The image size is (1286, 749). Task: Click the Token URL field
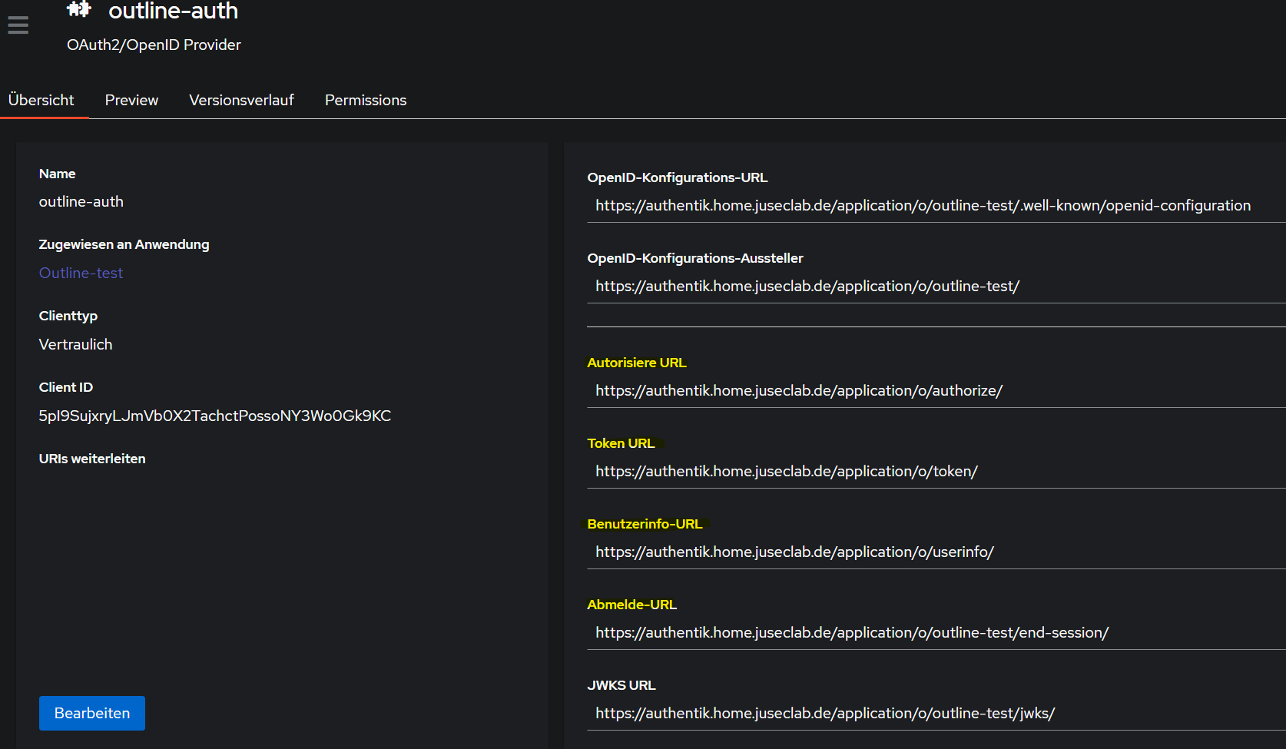(x=936, y=472)
